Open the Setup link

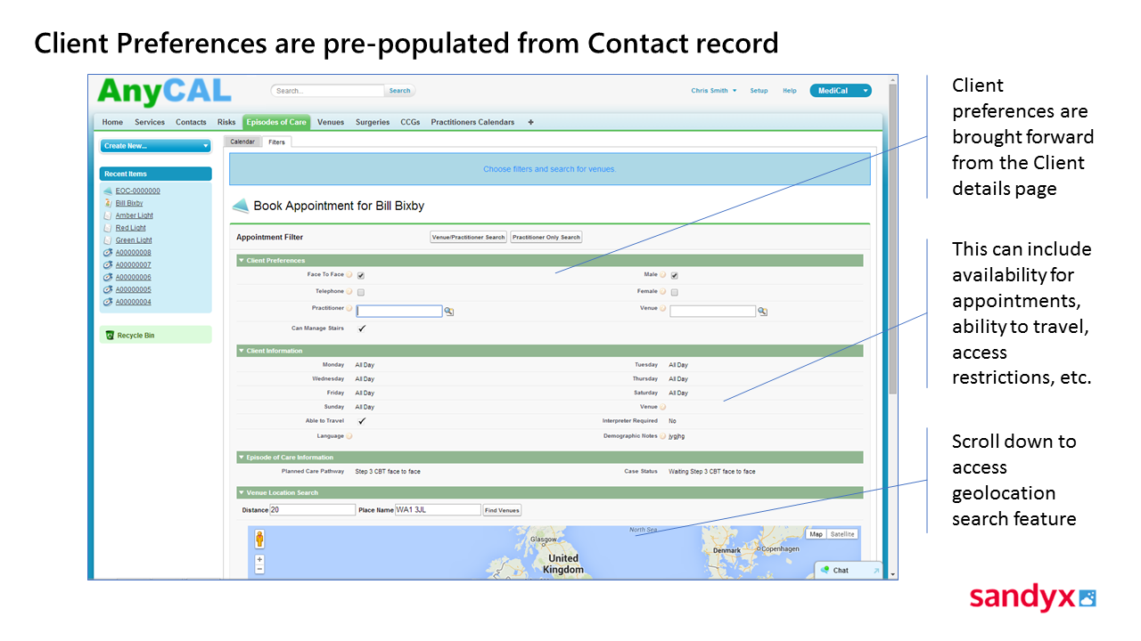[759, 91]
